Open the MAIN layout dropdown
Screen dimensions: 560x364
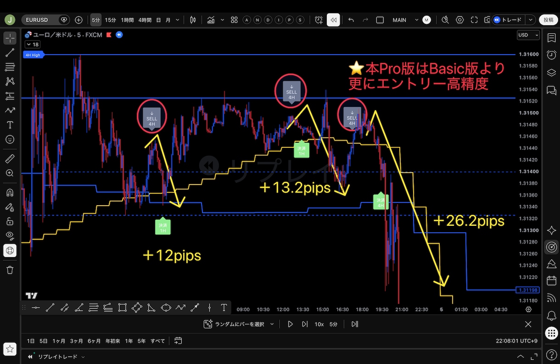(x=416, y=20)
